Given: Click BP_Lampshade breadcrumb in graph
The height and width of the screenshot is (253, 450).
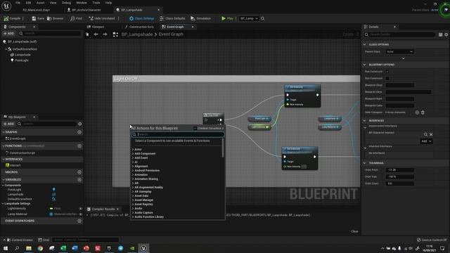Looking at the screenshot, I should coord(137,34).
